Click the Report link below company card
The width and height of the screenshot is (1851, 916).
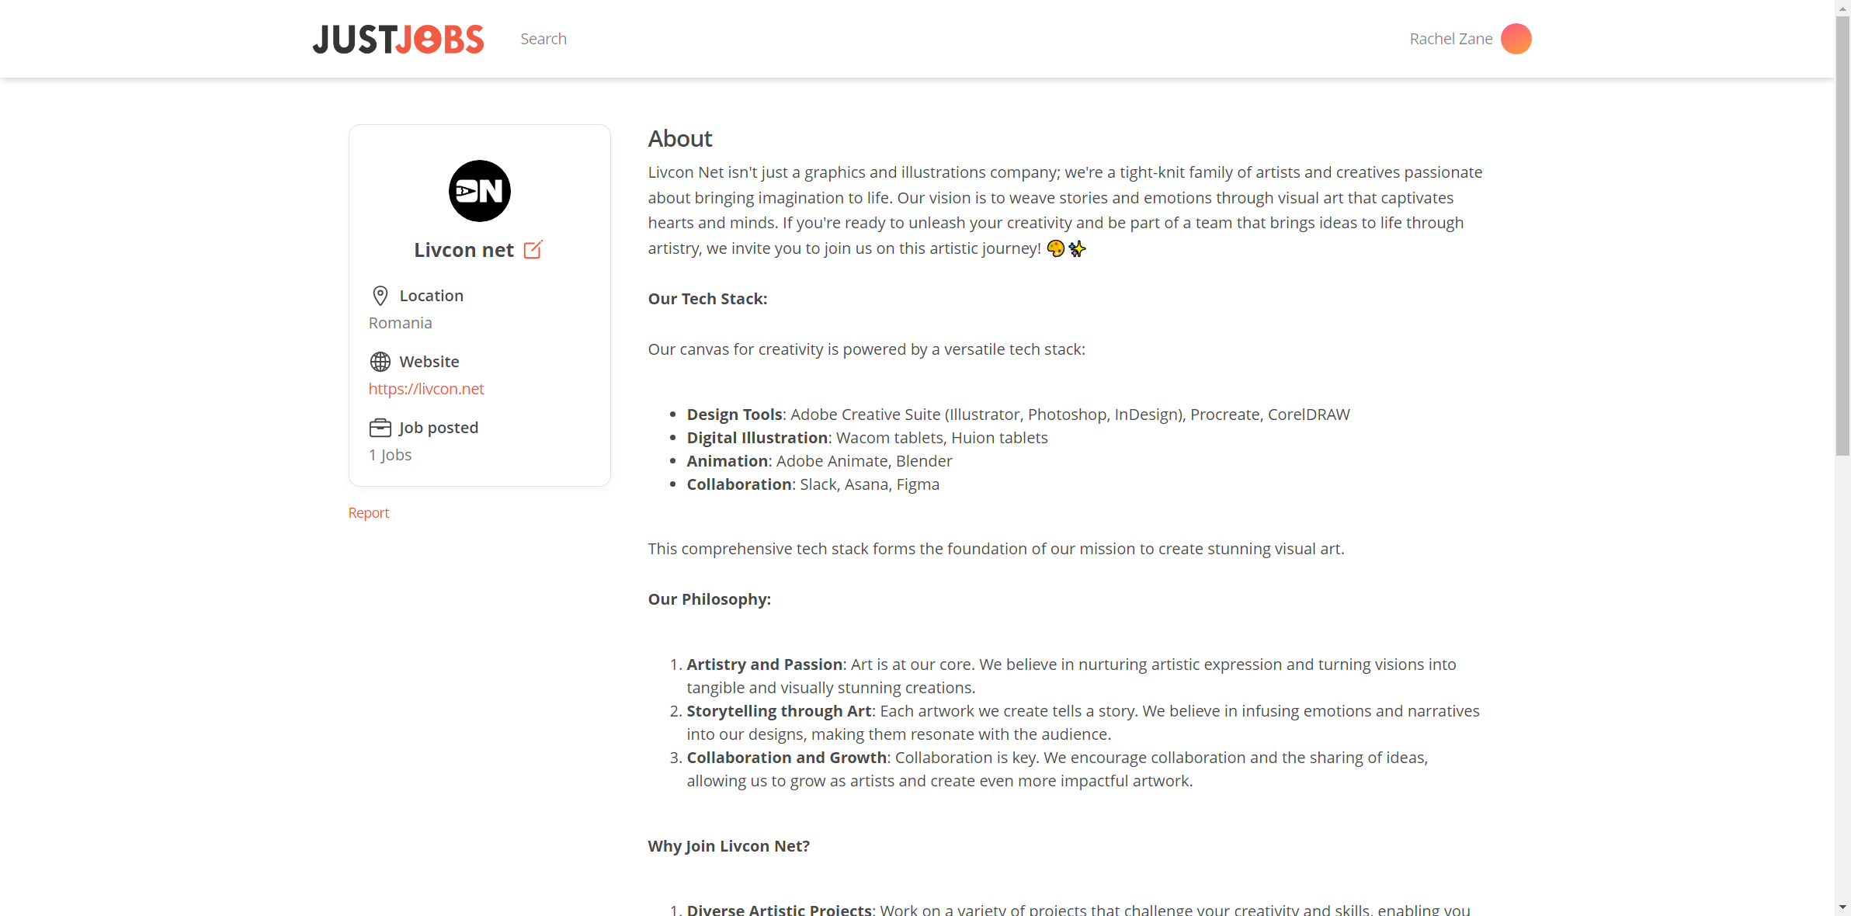pyautogui.click(x=369, y=513)
